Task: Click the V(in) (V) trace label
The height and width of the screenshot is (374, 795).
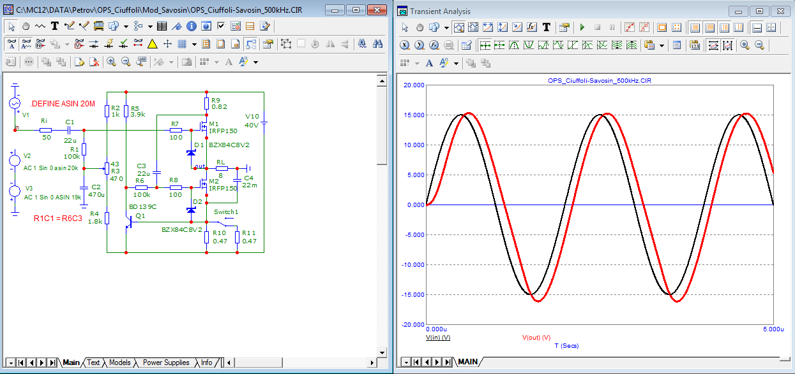Action: point(437,338)
